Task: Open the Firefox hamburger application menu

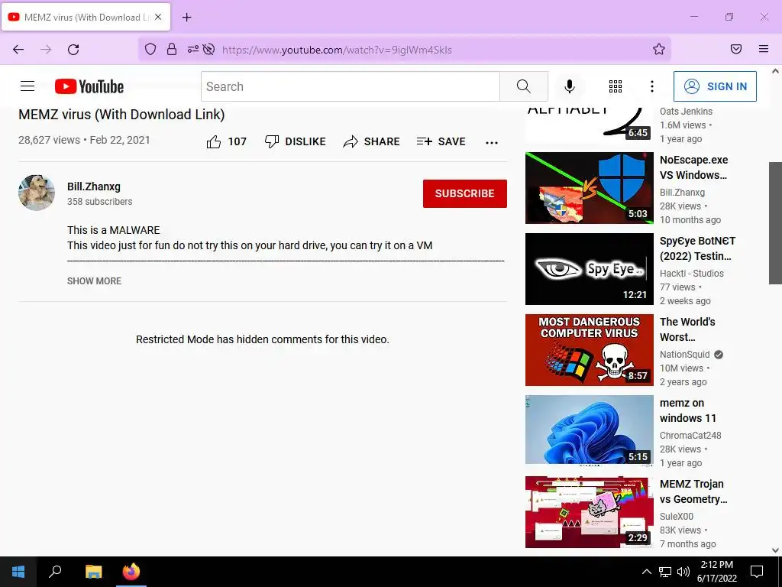Action: coord(764,49)
